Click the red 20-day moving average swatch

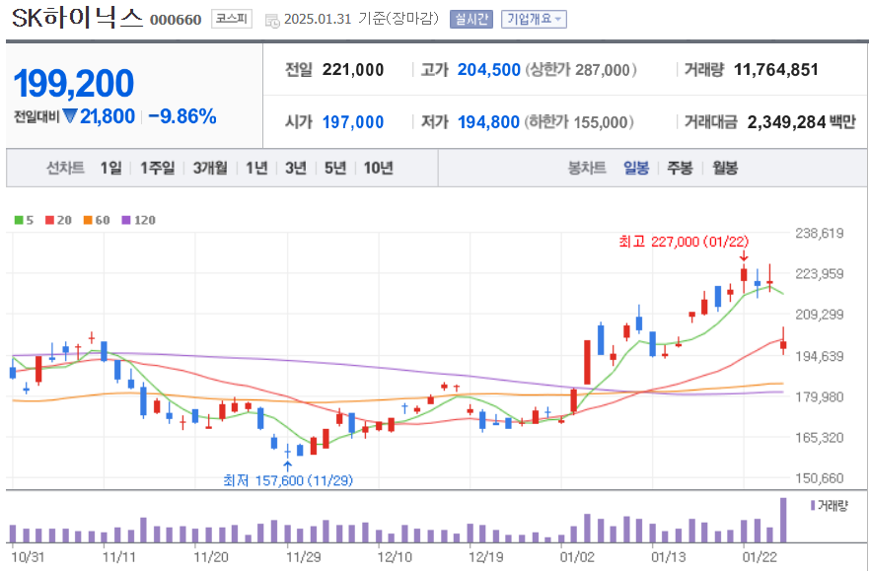pos(49,221)
